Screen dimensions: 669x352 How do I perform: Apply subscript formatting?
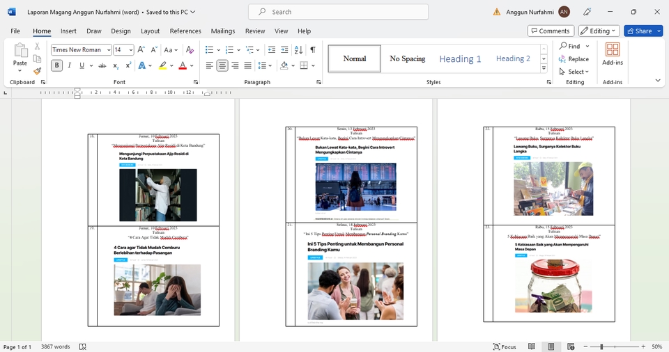(116, 65)
